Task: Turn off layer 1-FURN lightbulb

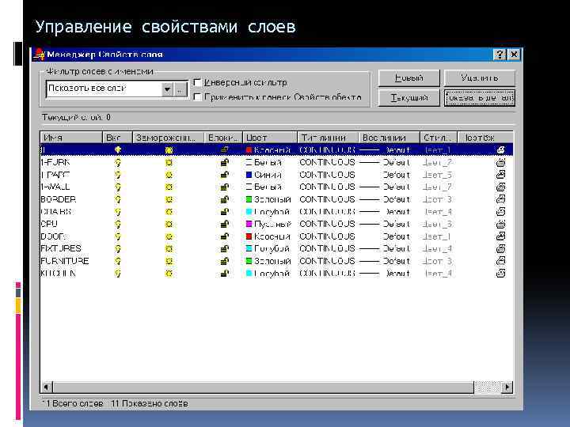Action: (x=117, y=162)
